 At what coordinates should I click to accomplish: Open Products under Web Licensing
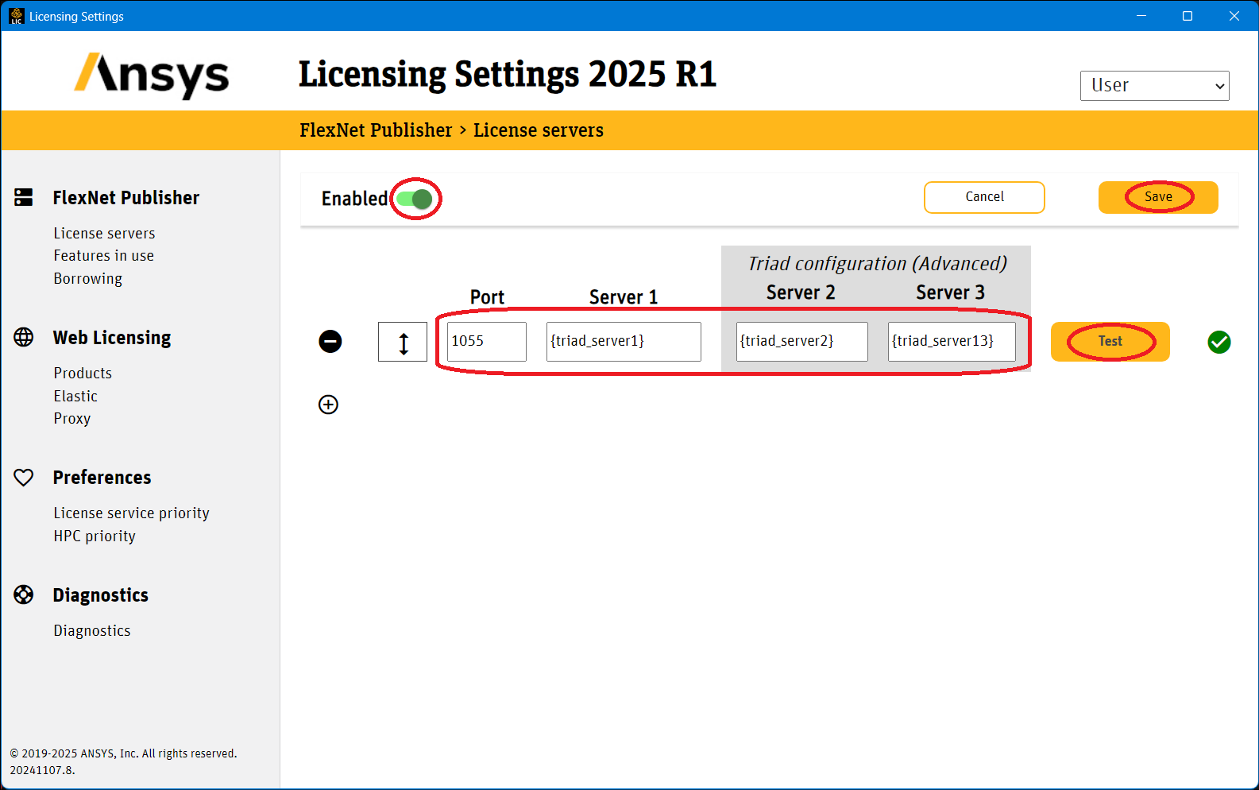pos(83,373)
